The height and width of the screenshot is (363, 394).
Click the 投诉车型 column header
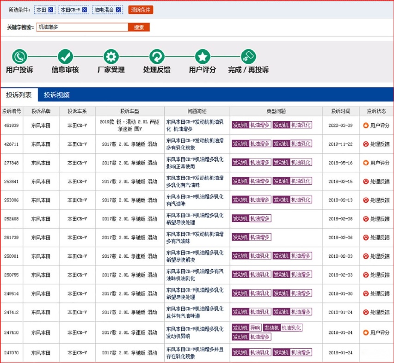pyautogui.click(x=129, y=111)
